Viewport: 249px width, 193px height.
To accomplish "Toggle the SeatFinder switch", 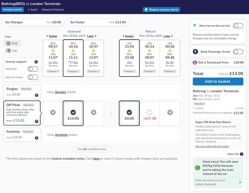I will pyautogui.click(x=33, y=69).
